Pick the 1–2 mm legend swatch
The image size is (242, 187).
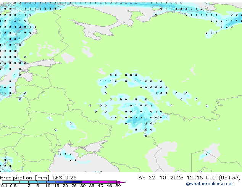point(24,182)
